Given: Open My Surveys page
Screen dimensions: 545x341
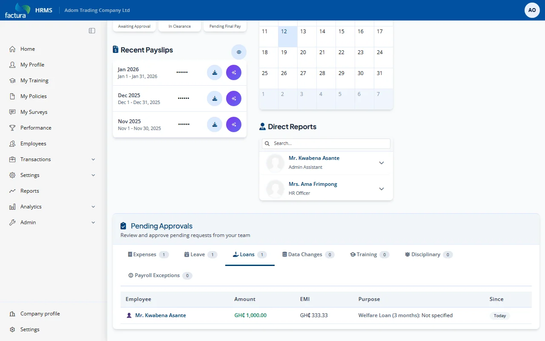Looking at the screenshot, I should coord(34,112).
